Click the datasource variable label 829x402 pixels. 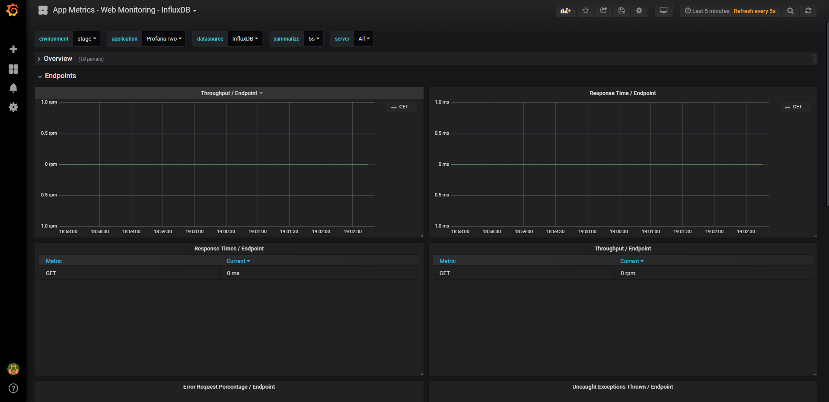[210, 39]
